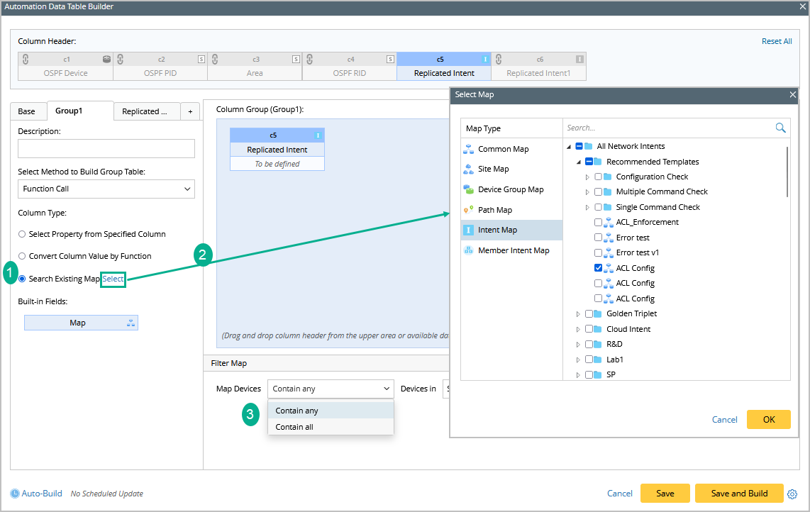
Task: Click the Description input field
Action: 106,149
